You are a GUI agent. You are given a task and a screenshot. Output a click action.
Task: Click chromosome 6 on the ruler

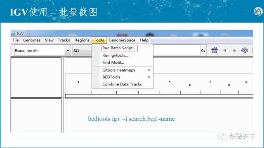click(190, 85)
